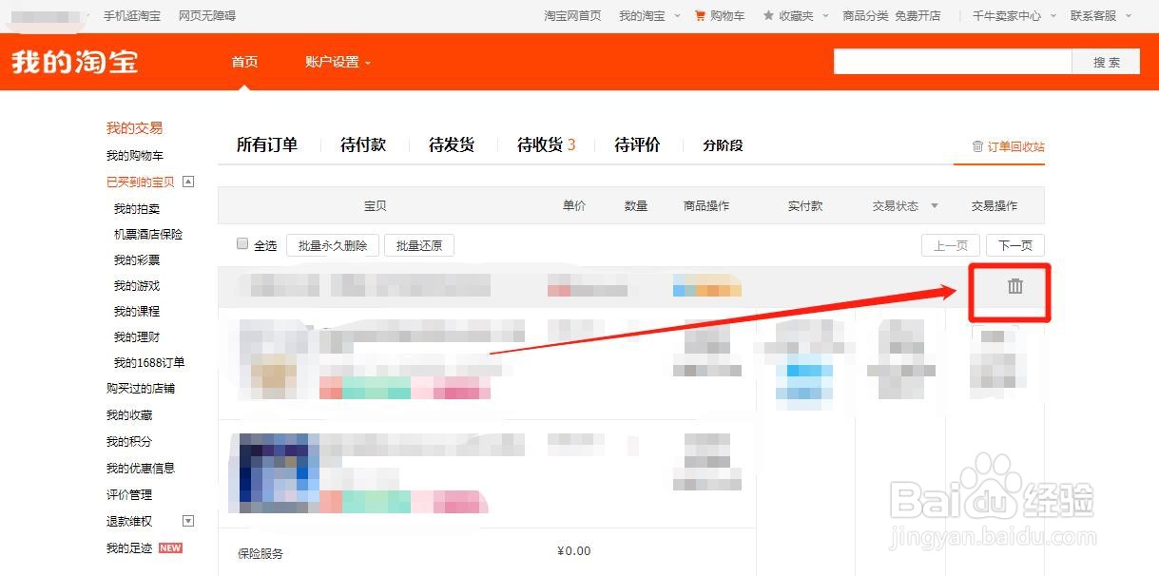Open the order recycle bin (订单回收站)
1159x576 pixels.
pos(1008,146)
